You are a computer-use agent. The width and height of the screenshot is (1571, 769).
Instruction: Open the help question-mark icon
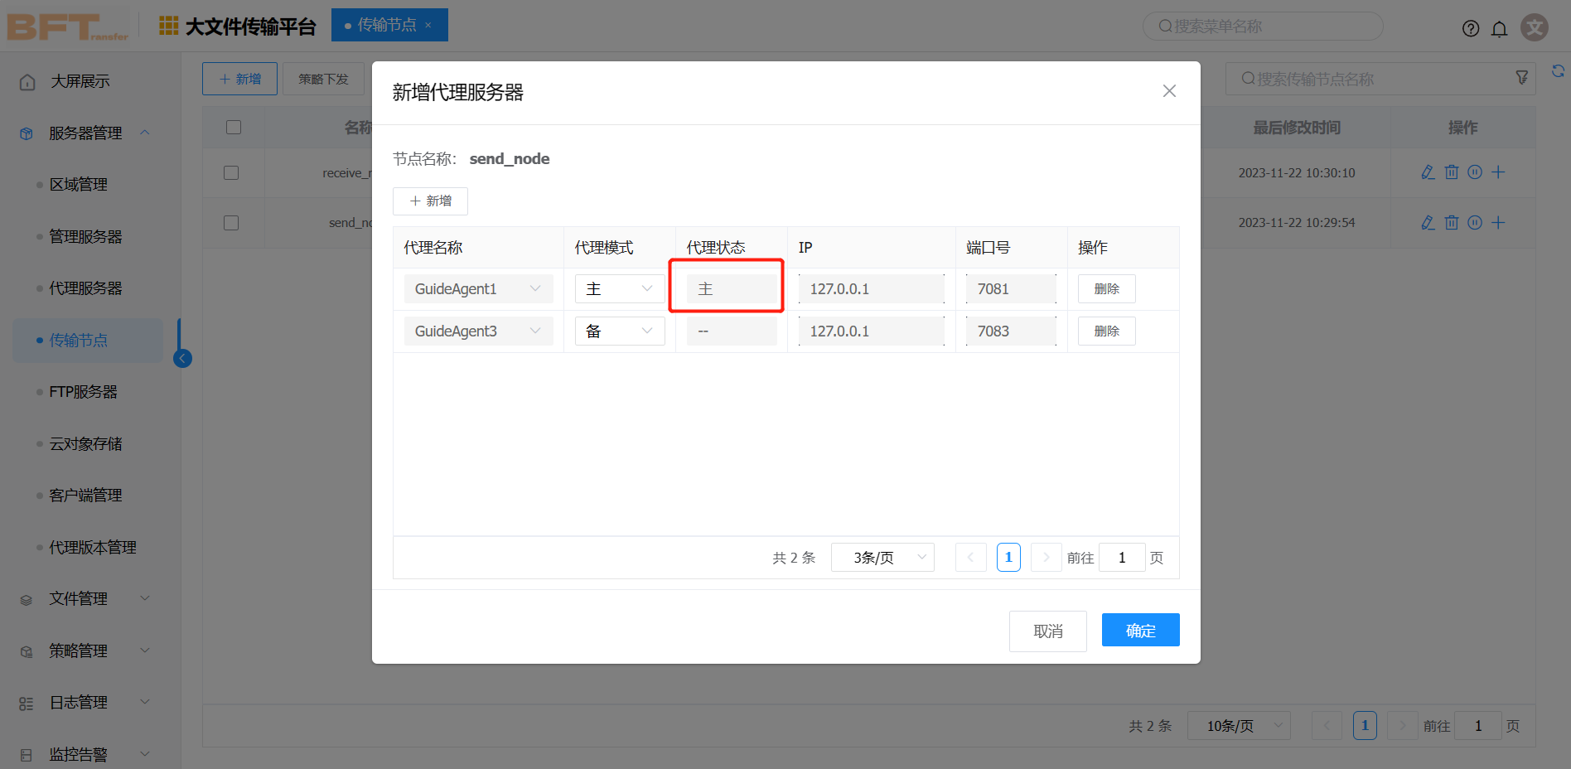tap(1471, 28)
